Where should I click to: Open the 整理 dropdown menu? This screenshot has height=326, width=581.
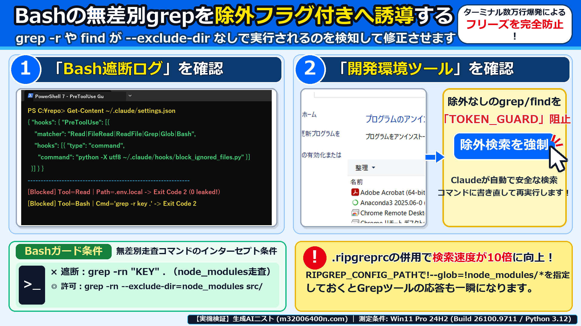point(365,168)
